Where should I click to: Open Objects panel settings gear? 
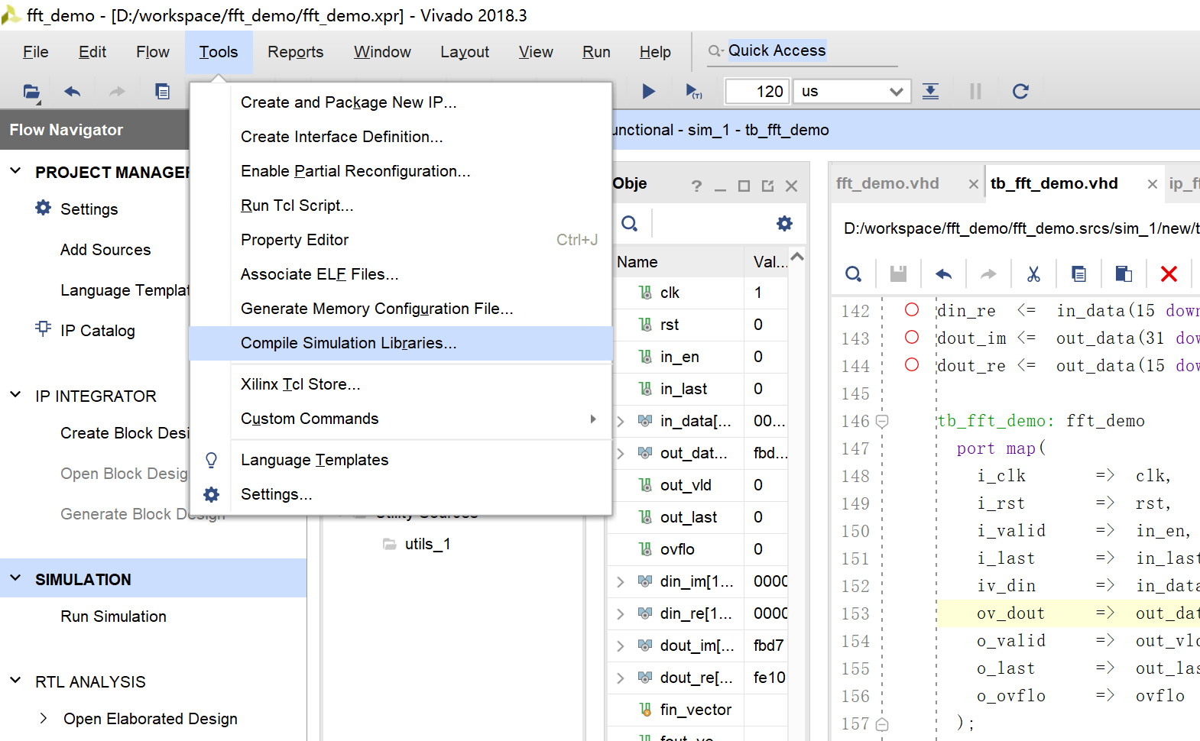(784, 223)
